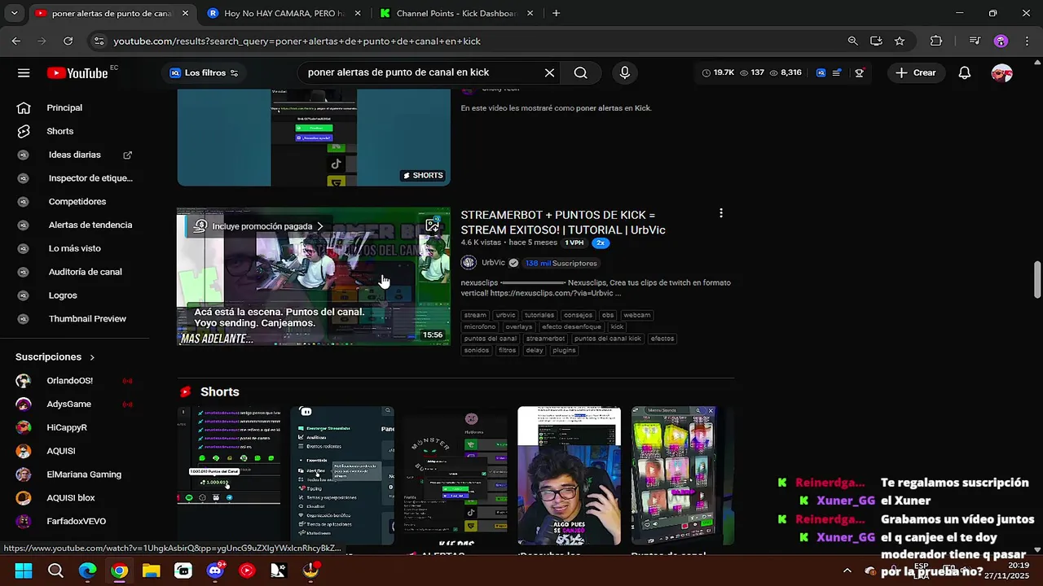
Task: Open the OrlandoOS! subscription channel
Action: pyautogui.click(x=69, y=381)
